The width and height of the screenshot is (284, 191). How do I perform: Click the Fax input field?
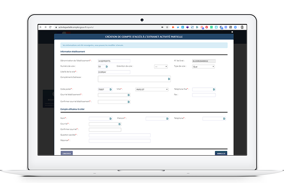point(204,95)
